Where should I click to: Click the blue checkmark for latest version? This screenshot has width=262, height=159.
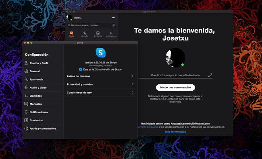click(x=80, y=69)
